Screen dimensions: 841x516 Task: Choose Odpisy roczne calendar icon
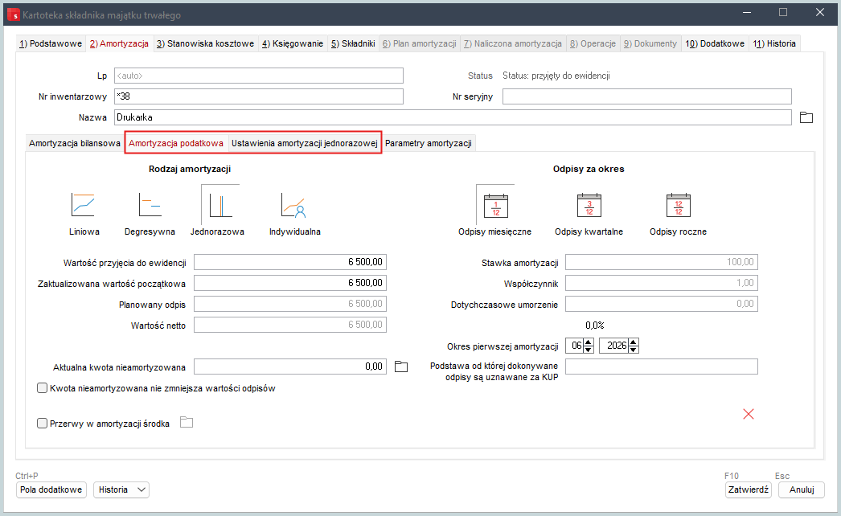pyautogui.click(x=678, y=205)
